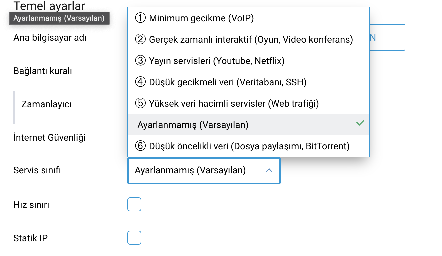Screen dimensions: 442x256
Task: Select Gerçek zamanlı interaktif (Oyun, Video konferans)
Action: click(x=251, y=39)
